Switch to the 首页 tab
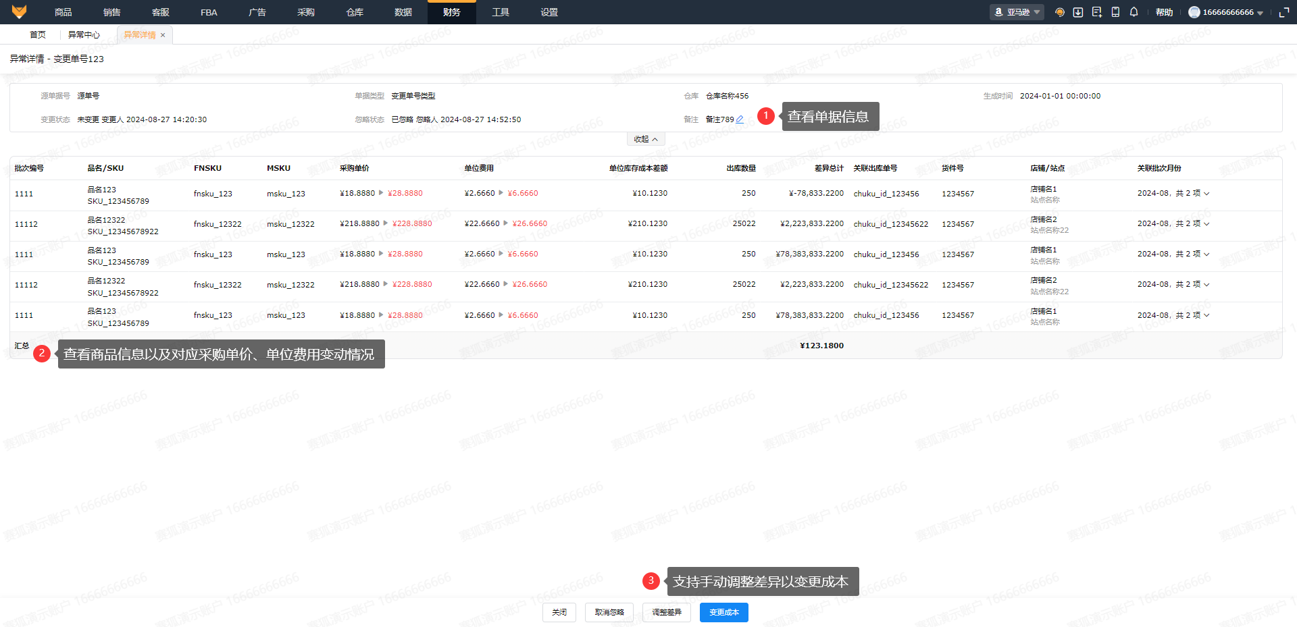The width and height of the screenshot is (1297, 627). pyautogui.click(x=38, y=35)
